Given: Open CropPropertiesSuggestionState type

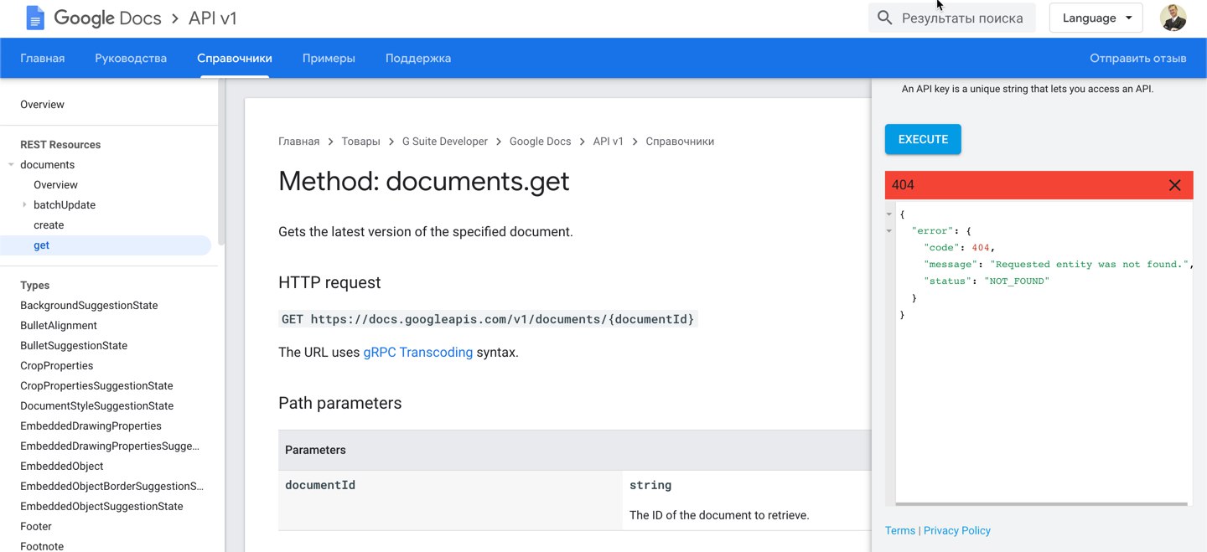Looking at the screenshot, I should point(96,386).
